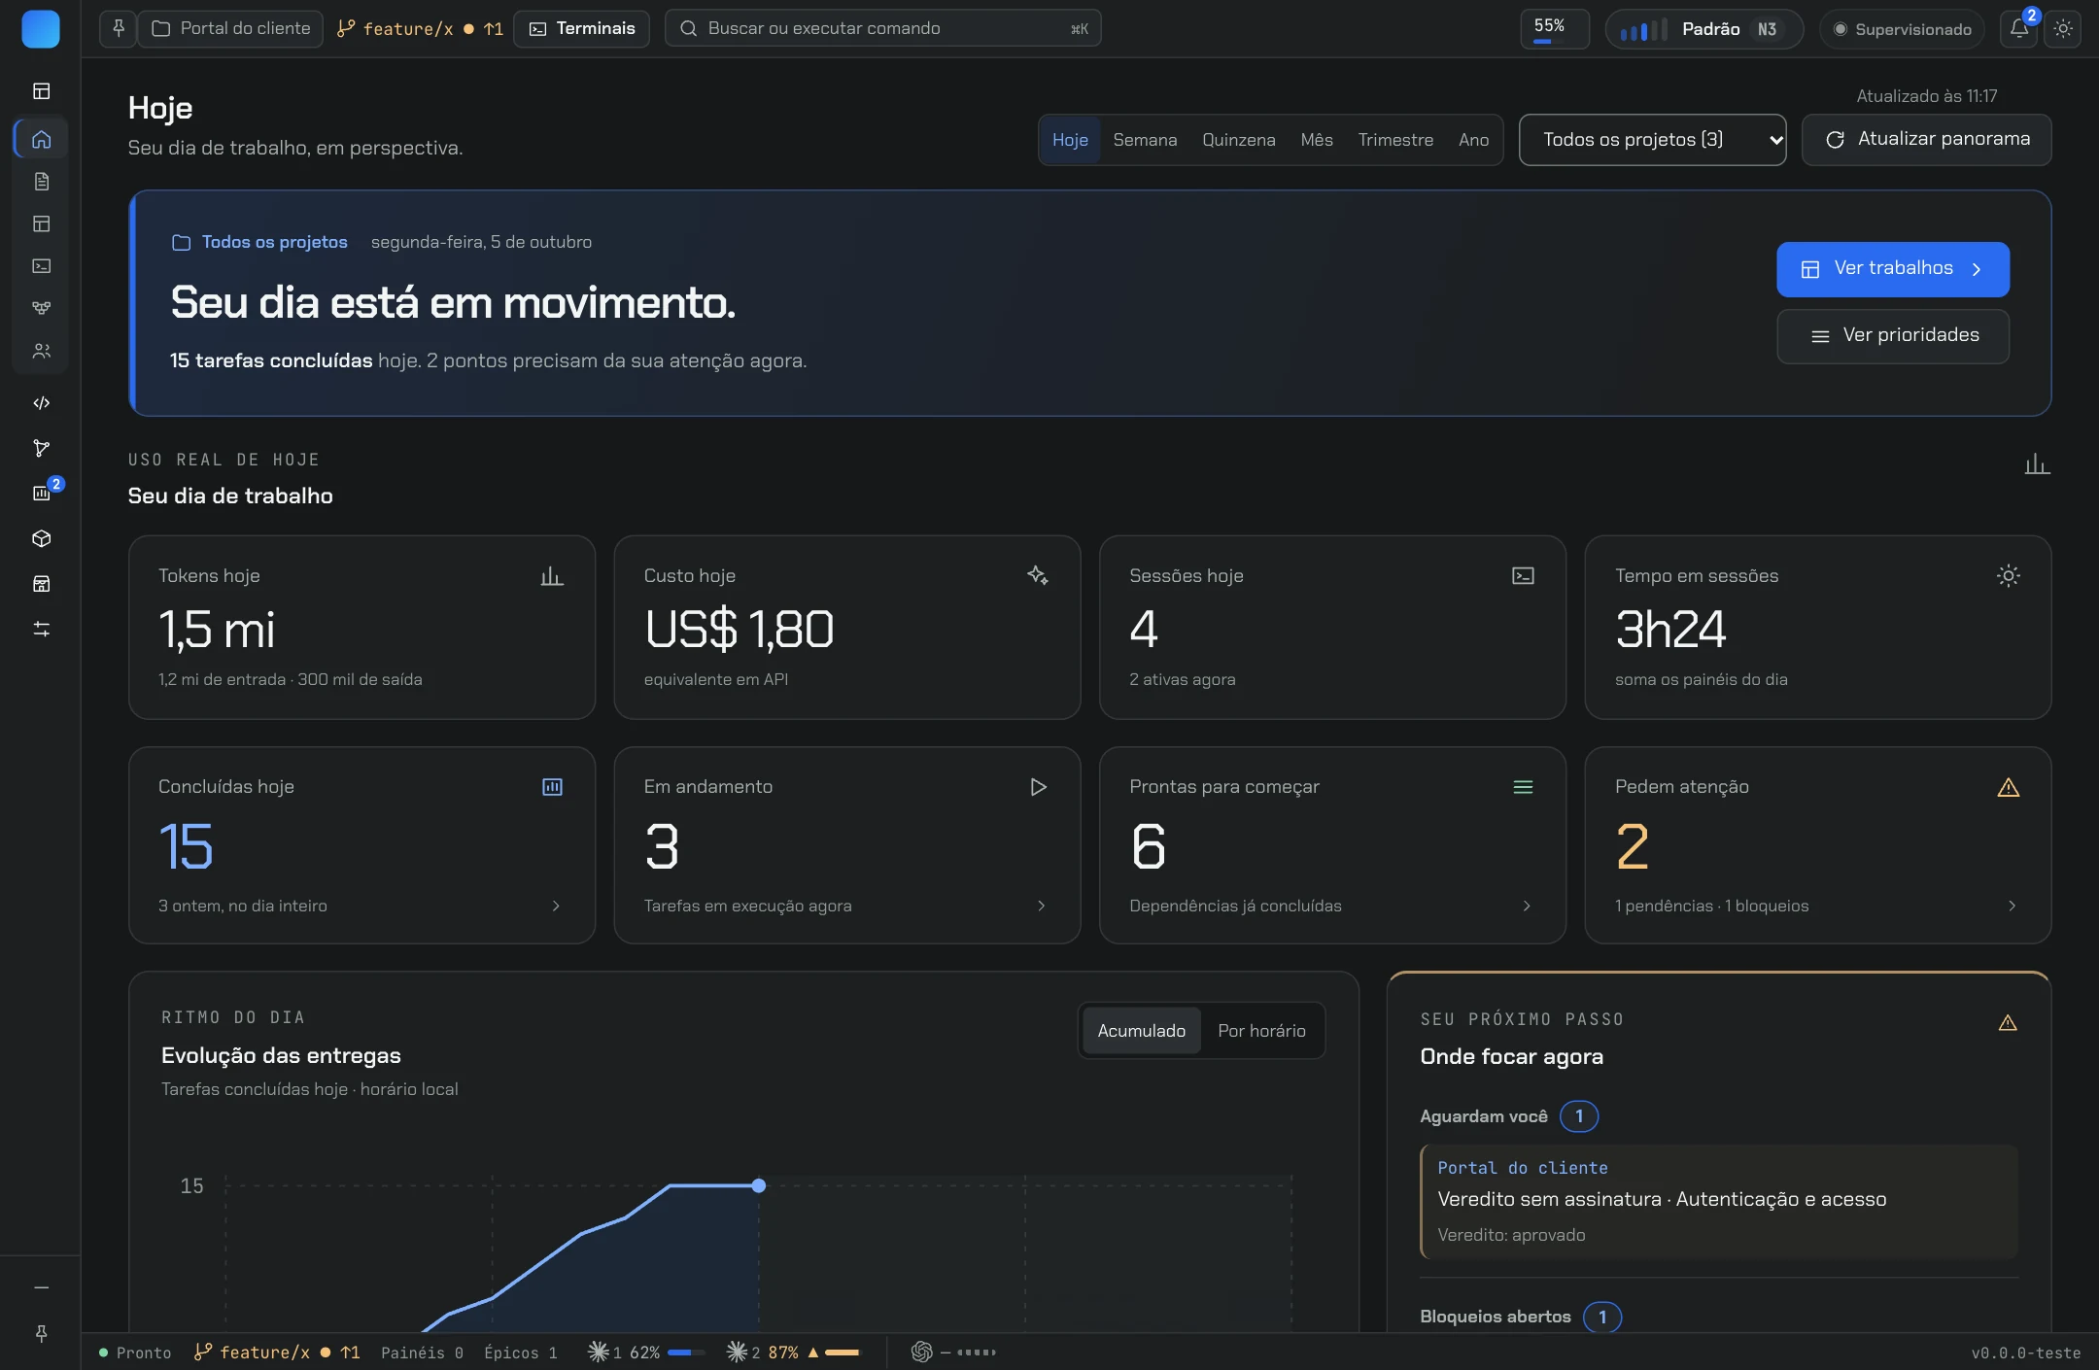Select the Trimestre period tab

[1395, 140]
